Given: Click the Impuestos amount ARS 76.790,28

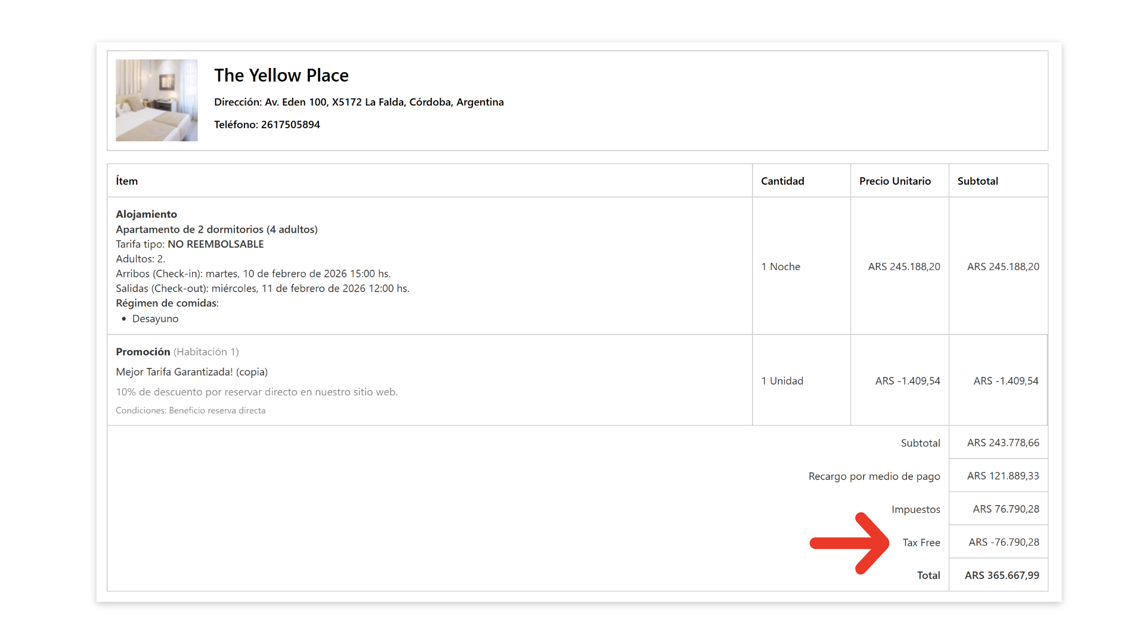Looking at the screenshot, I should [1005, 509].
